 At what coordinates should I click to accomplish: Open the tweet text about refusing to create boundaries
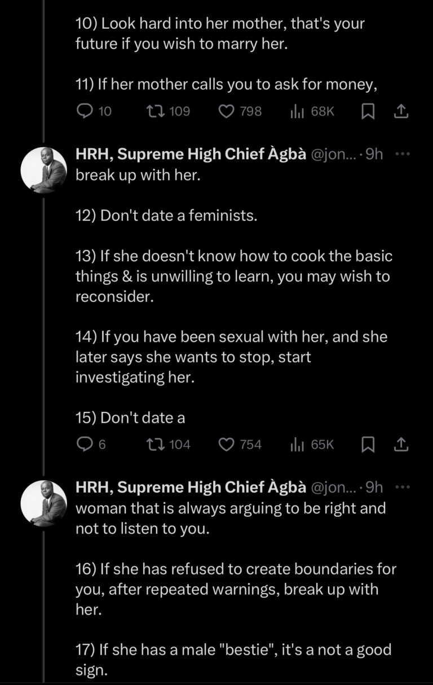(x=236, y=589)
